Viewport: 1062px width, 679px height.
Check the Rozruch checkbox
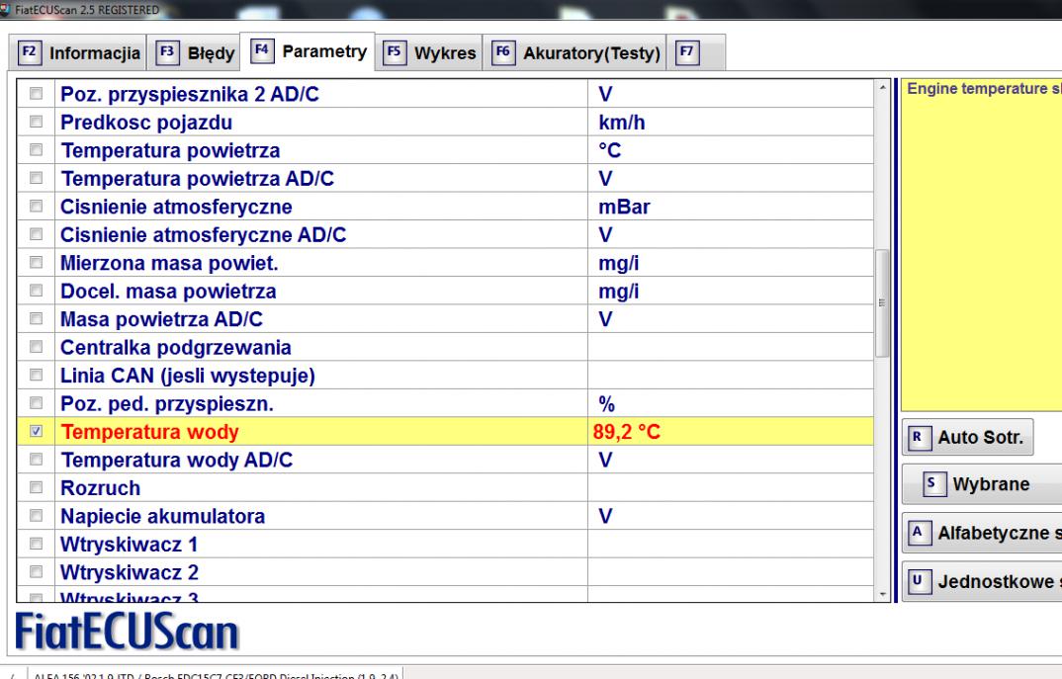(36, 487)
